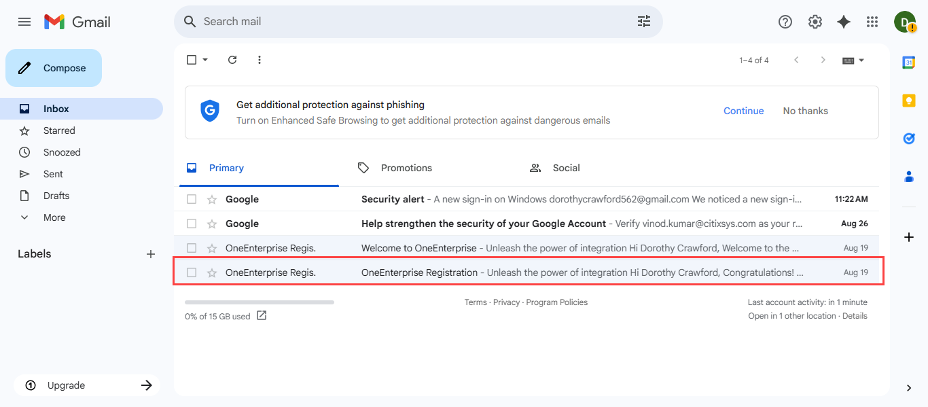
Task: Click the Compose button
Action: [54, 68]
